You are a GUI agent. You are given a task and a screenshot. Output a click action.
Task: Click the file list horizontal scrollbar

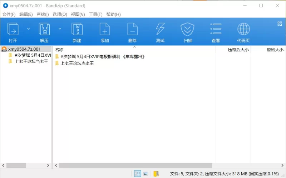click(x=136, y=166)
